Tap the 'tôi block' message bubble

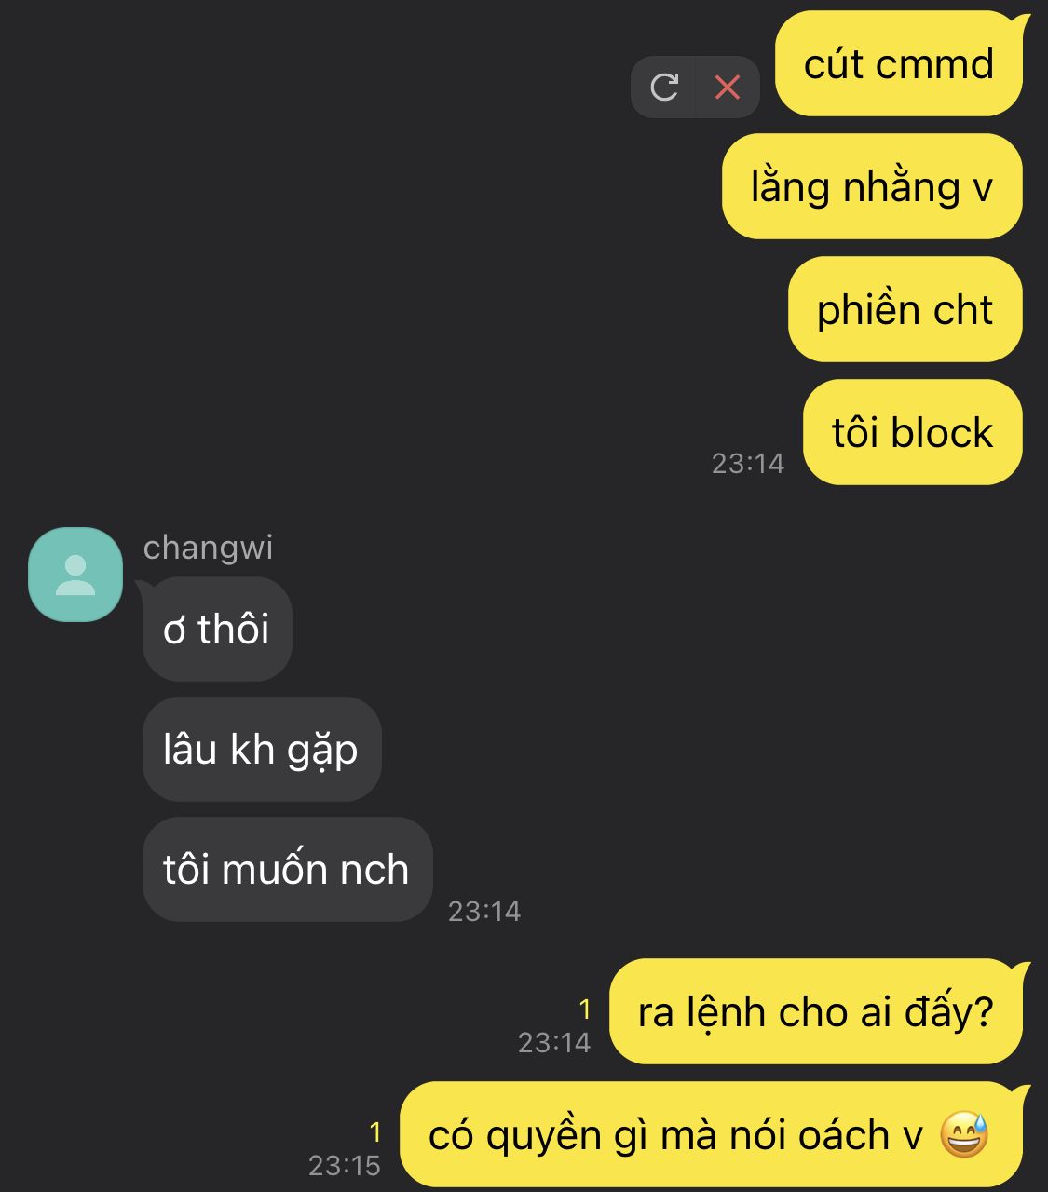pos(913,432)
